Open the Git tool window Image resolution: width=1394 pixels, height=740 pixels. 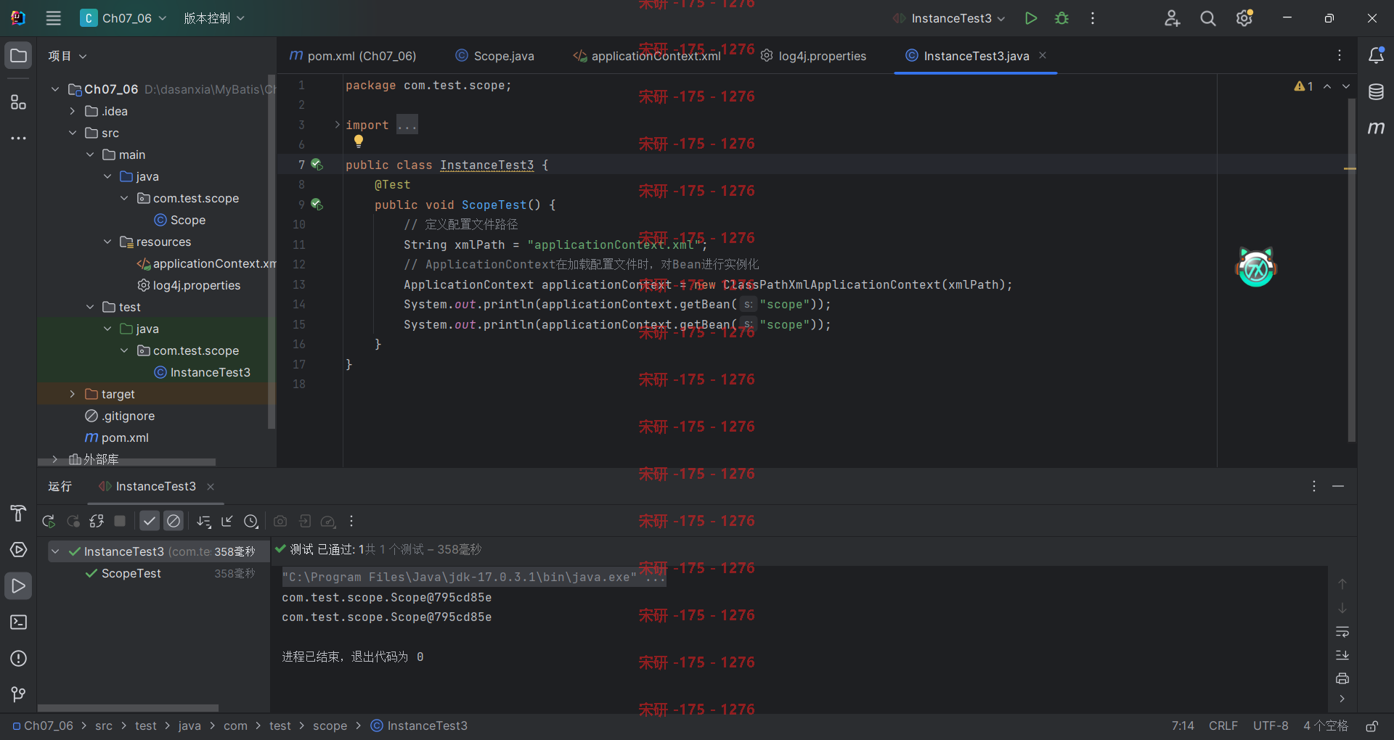[x=18, y=695]
